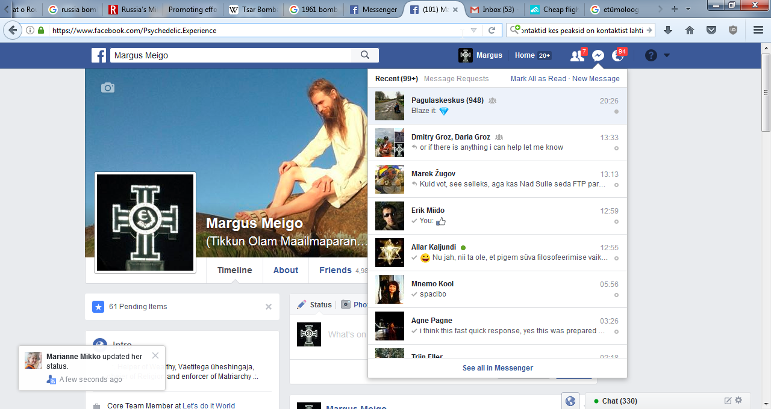Open the Agne Pagne conversation

click(x=497, y=326)
